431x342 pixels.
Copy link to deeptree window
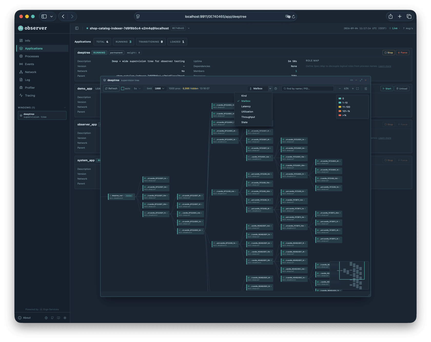pyautogui.click(x=351, y=80)
